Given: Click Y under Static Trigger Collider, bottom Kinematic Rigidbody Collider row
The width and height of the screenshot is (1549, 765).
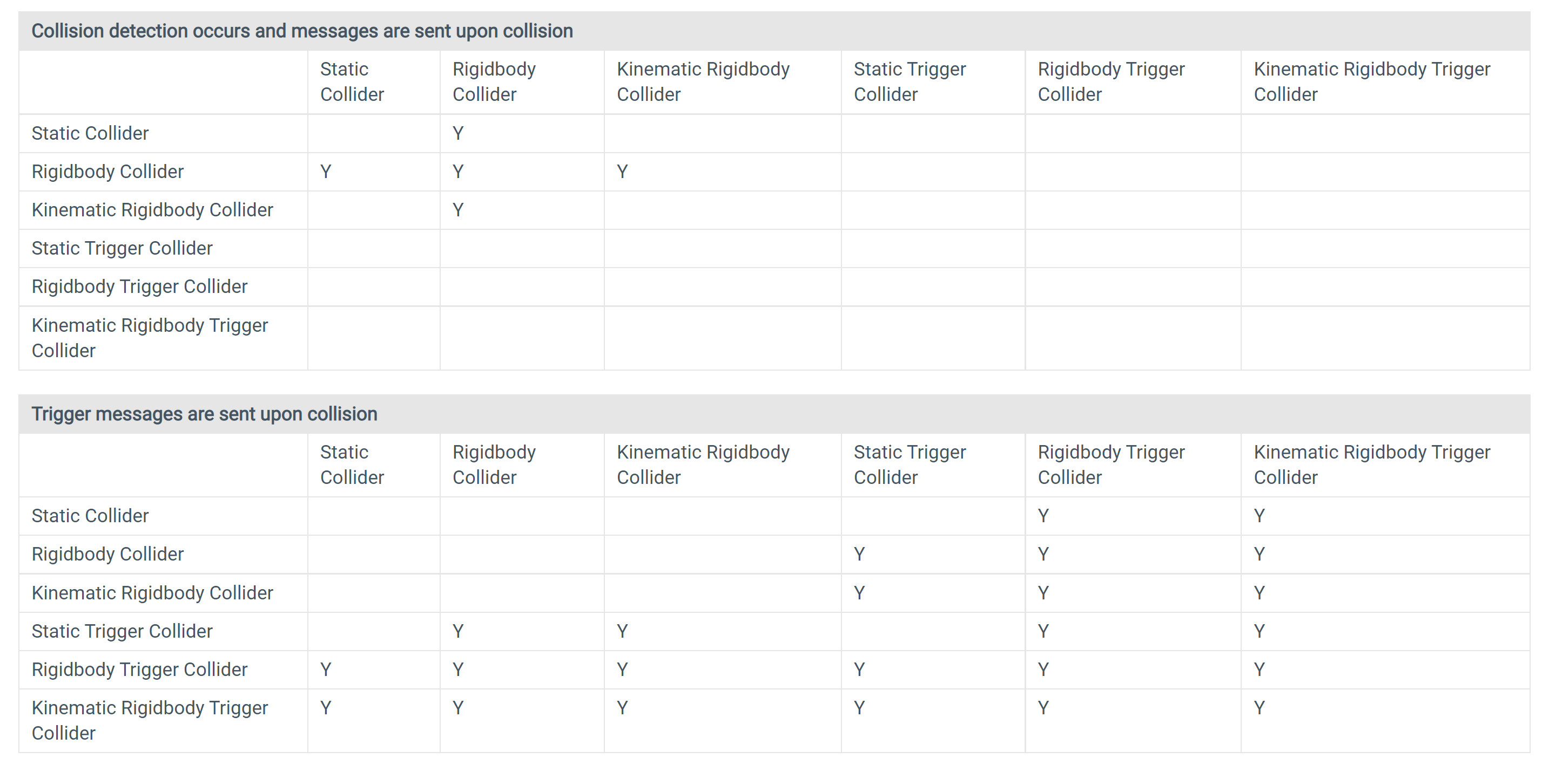Looking at the screenshot, I should 859,593.
